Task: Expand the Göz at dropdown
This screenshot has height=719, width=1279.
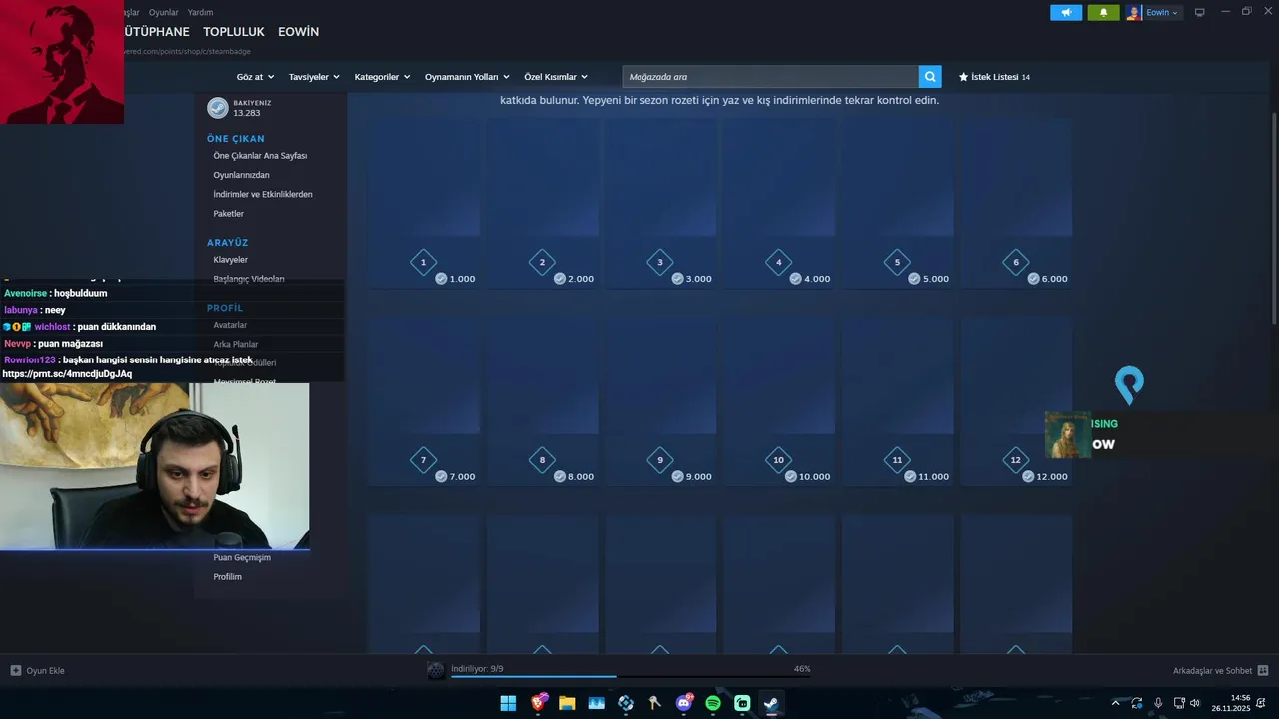Action: pos(254,77)
